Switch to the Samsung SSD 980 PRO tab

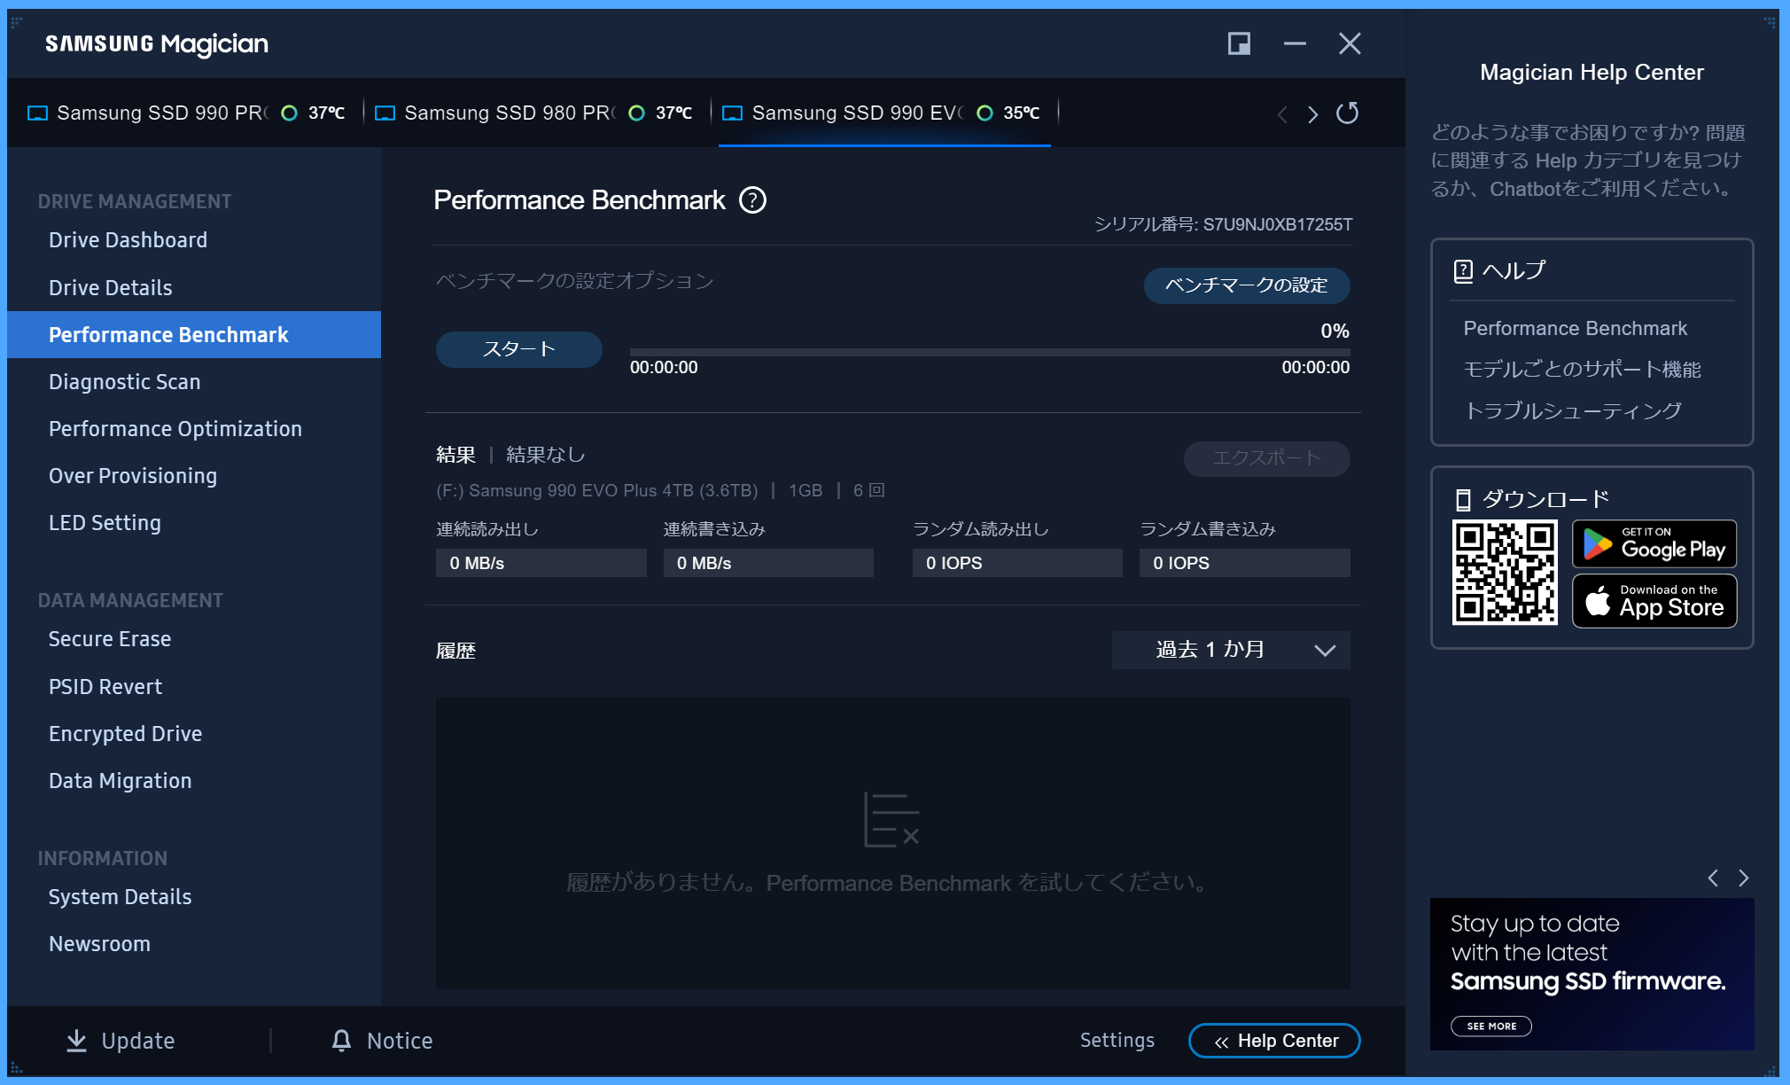click(x=534, y=113)
